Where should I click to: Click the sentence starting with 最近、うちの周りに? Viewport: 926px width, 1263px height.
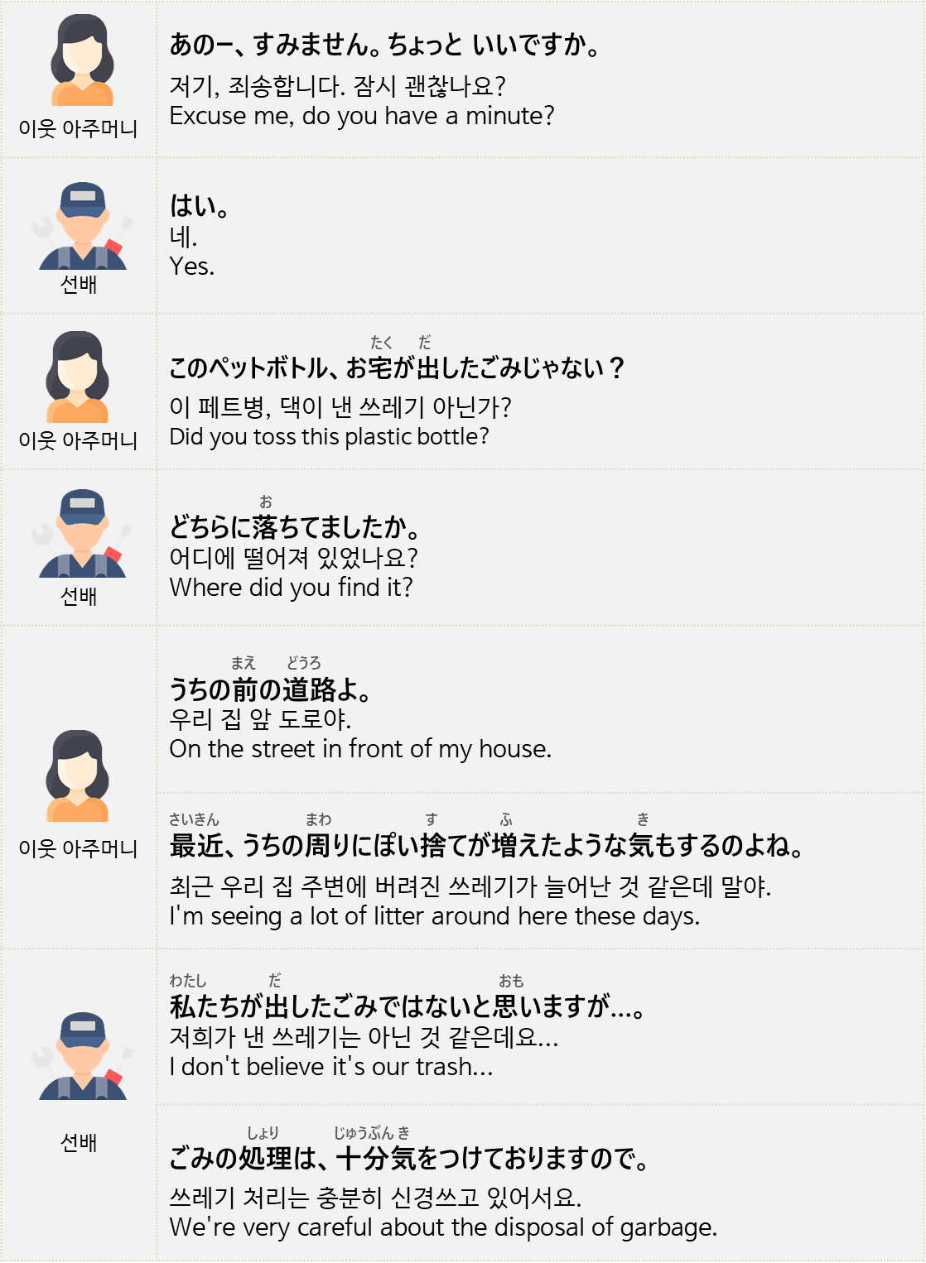tap(488, 846)
